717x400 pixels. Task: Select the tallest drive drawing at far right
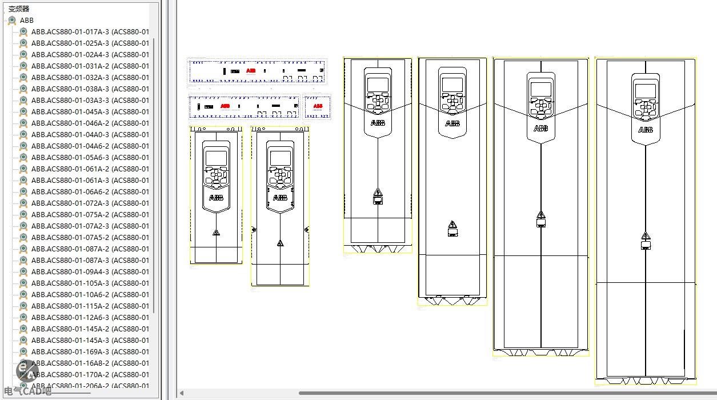click(x=646, y=221)
